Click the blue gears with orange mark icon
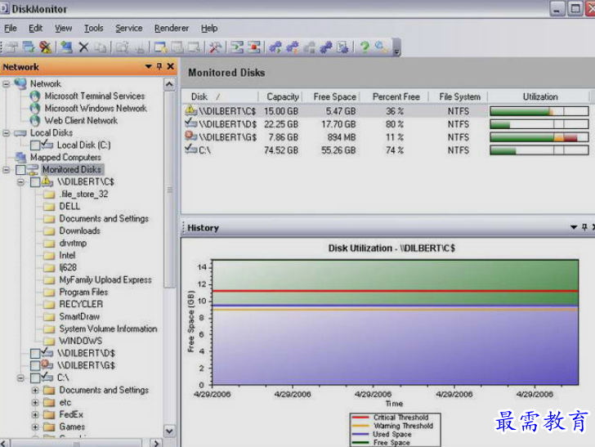595x447 pixels. click(293, 47)
